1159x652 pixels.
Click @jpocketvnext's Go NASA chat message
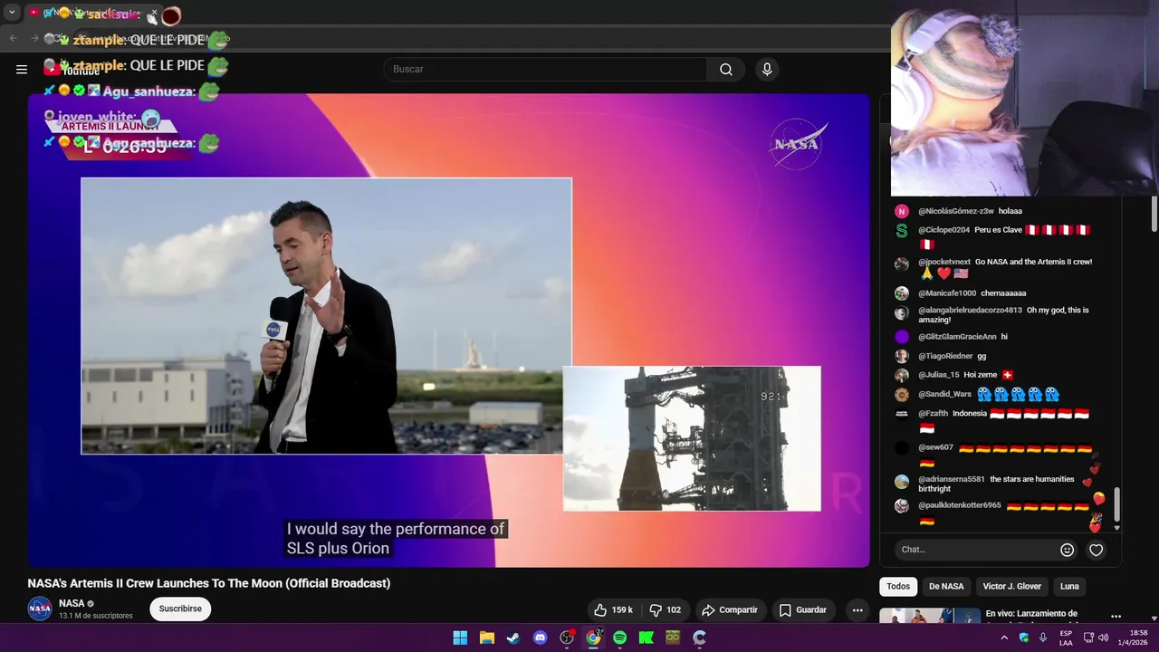coord(1005,267)
